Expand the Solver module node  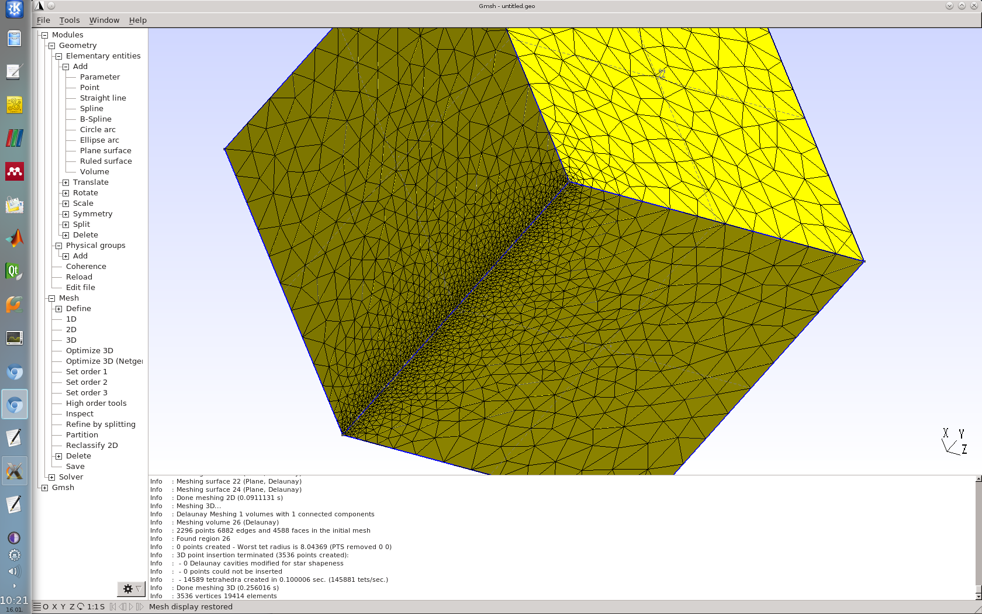tap(51, 477)
